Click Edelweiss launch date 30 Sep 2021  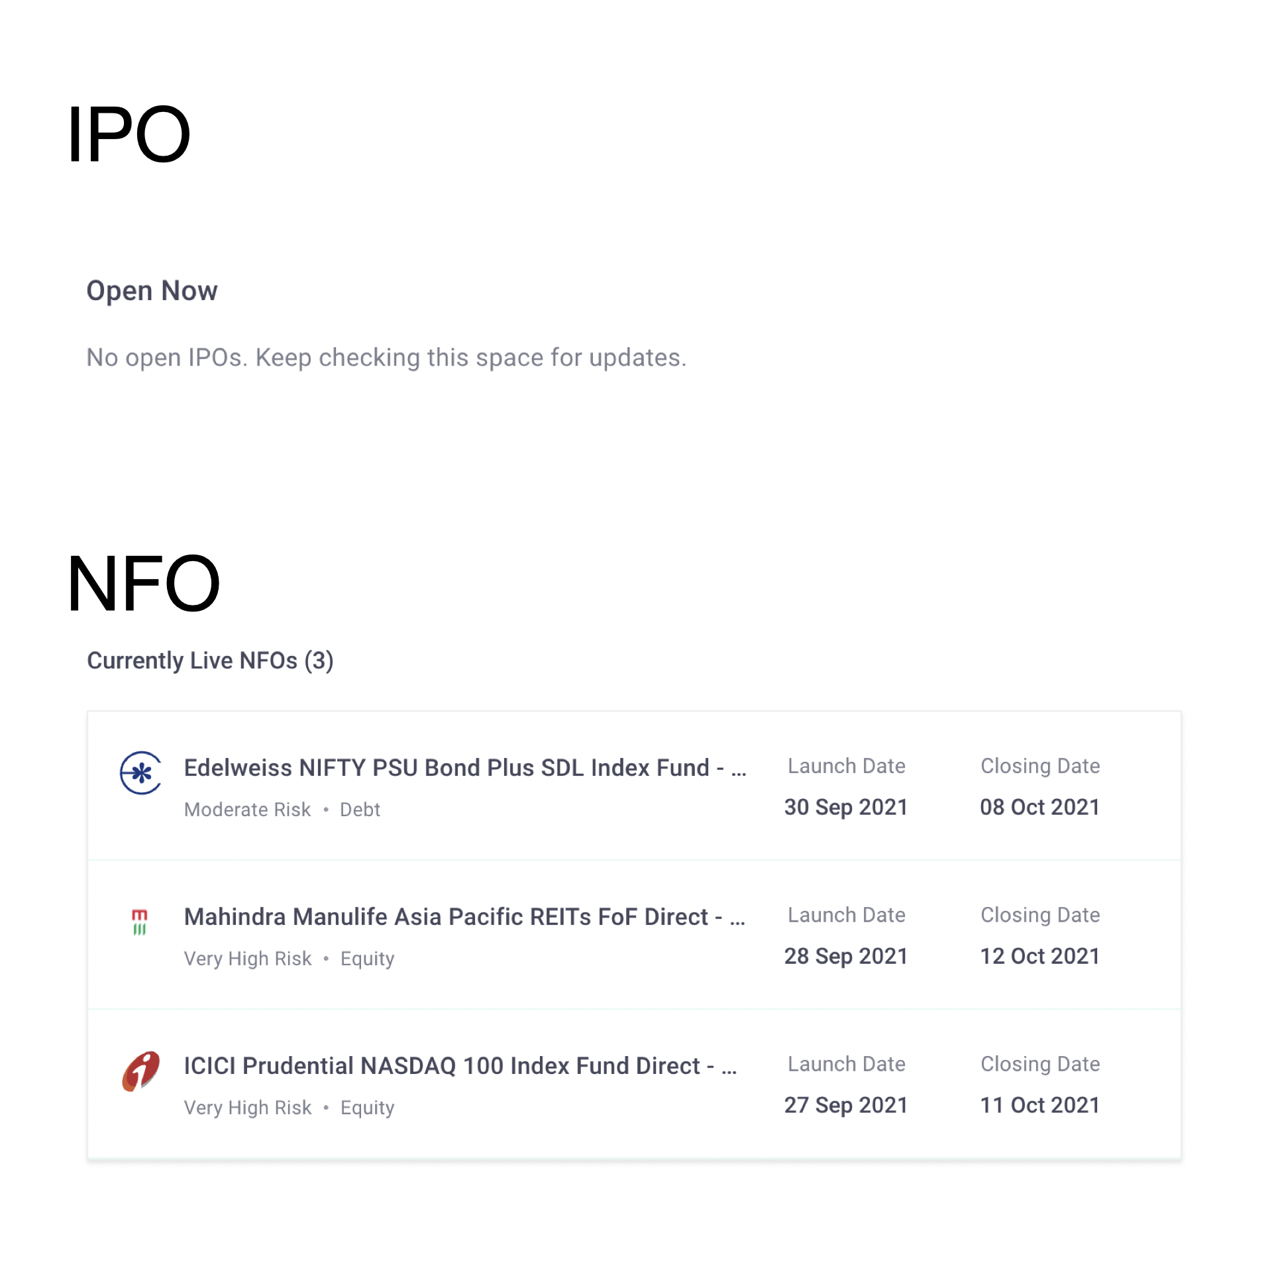845,807
